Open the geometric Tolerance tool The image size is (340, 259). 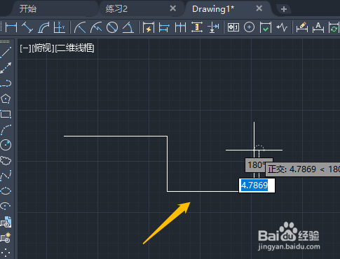click(x=233, y=27)
